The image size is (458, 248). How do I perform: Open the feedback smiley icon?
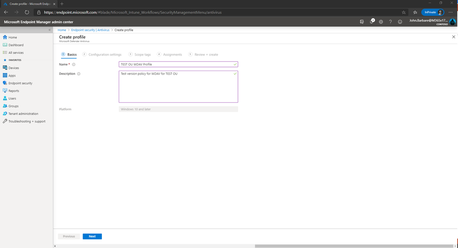click(x=400, y=22)
